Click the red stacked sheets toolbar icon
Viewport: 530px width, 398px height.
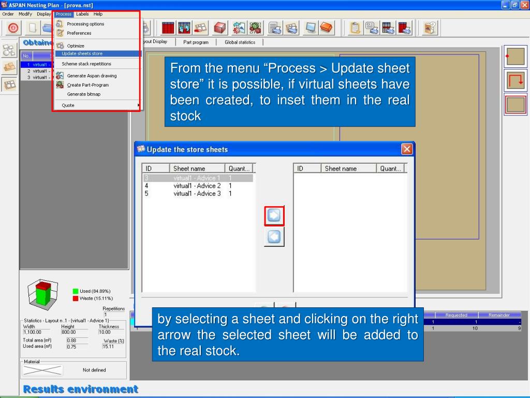coord(219,28)
